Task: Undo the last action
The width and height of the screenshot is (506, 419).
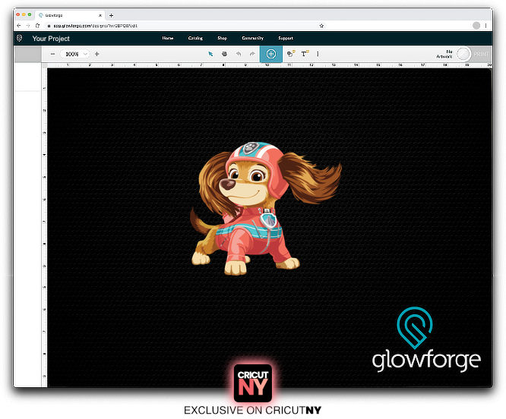Action: pyautogui.click(x=239, y=54)
